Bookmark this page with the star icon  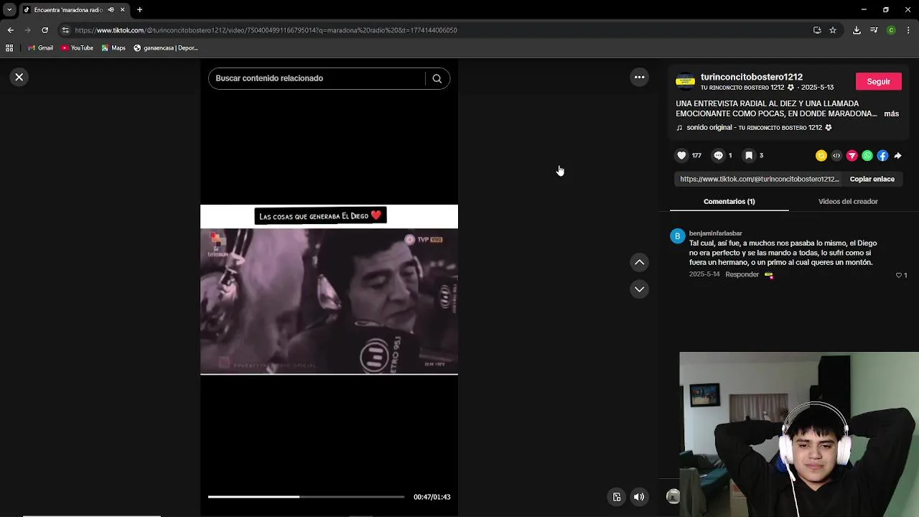pos(833,30)
